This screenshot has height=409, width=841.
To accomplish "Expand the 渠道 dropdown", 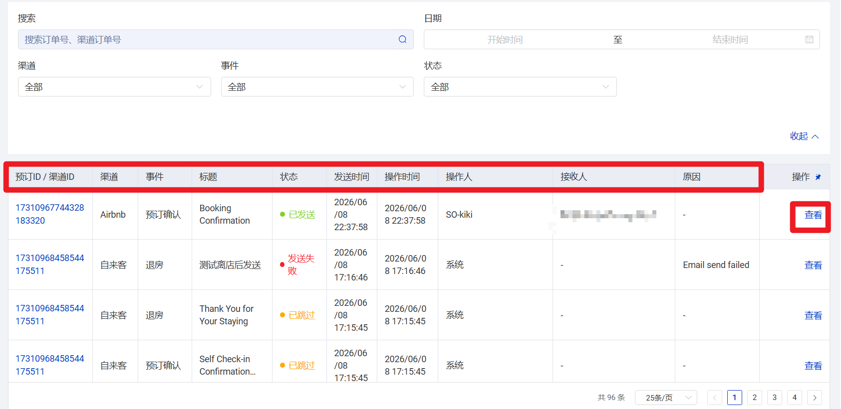I will 114,87.
